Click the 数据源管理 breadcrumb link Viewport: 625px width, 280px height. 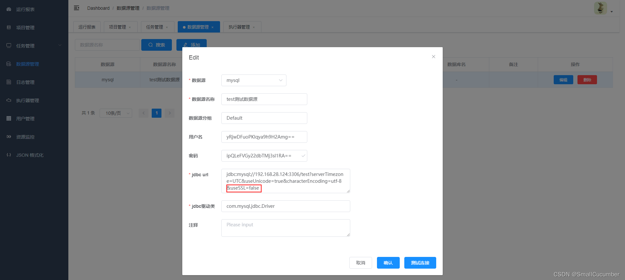[x=128, y=8]
